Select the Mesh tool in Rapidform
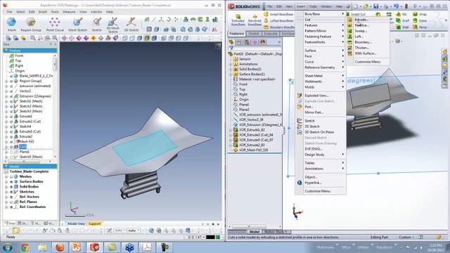450x253 pixels. click(x=11, y=24)
